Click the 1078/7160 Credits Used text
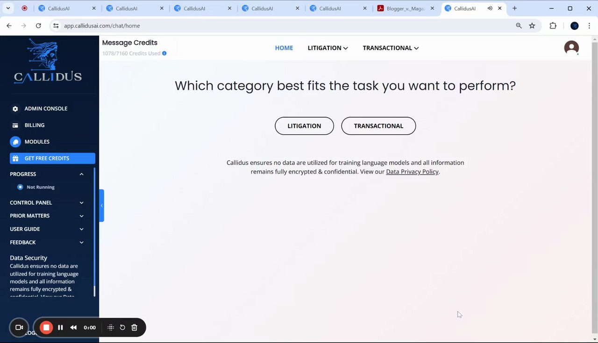 [131, 53]
